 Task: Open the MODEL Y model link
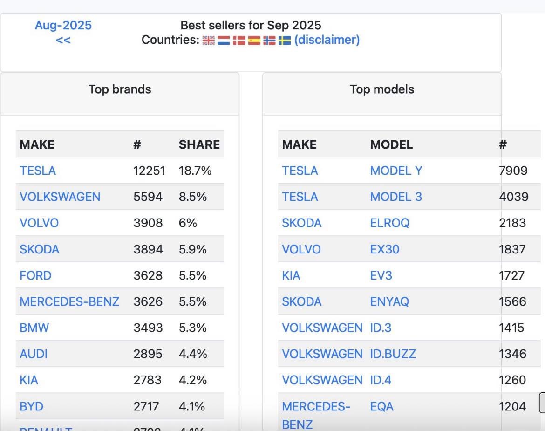click(x=396, y=171)
